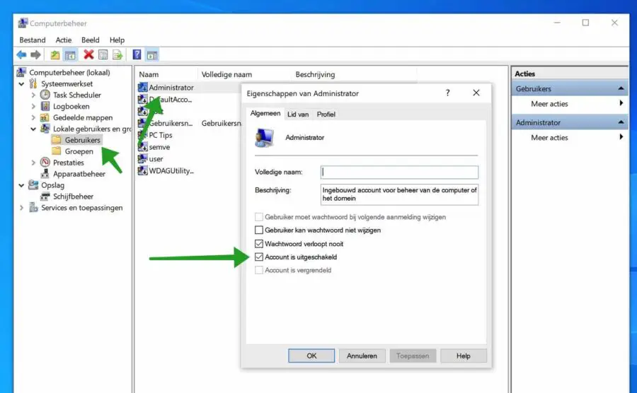Collapse the Opslag tree node
Screen dimensions: 637x393
click(21, 185)
